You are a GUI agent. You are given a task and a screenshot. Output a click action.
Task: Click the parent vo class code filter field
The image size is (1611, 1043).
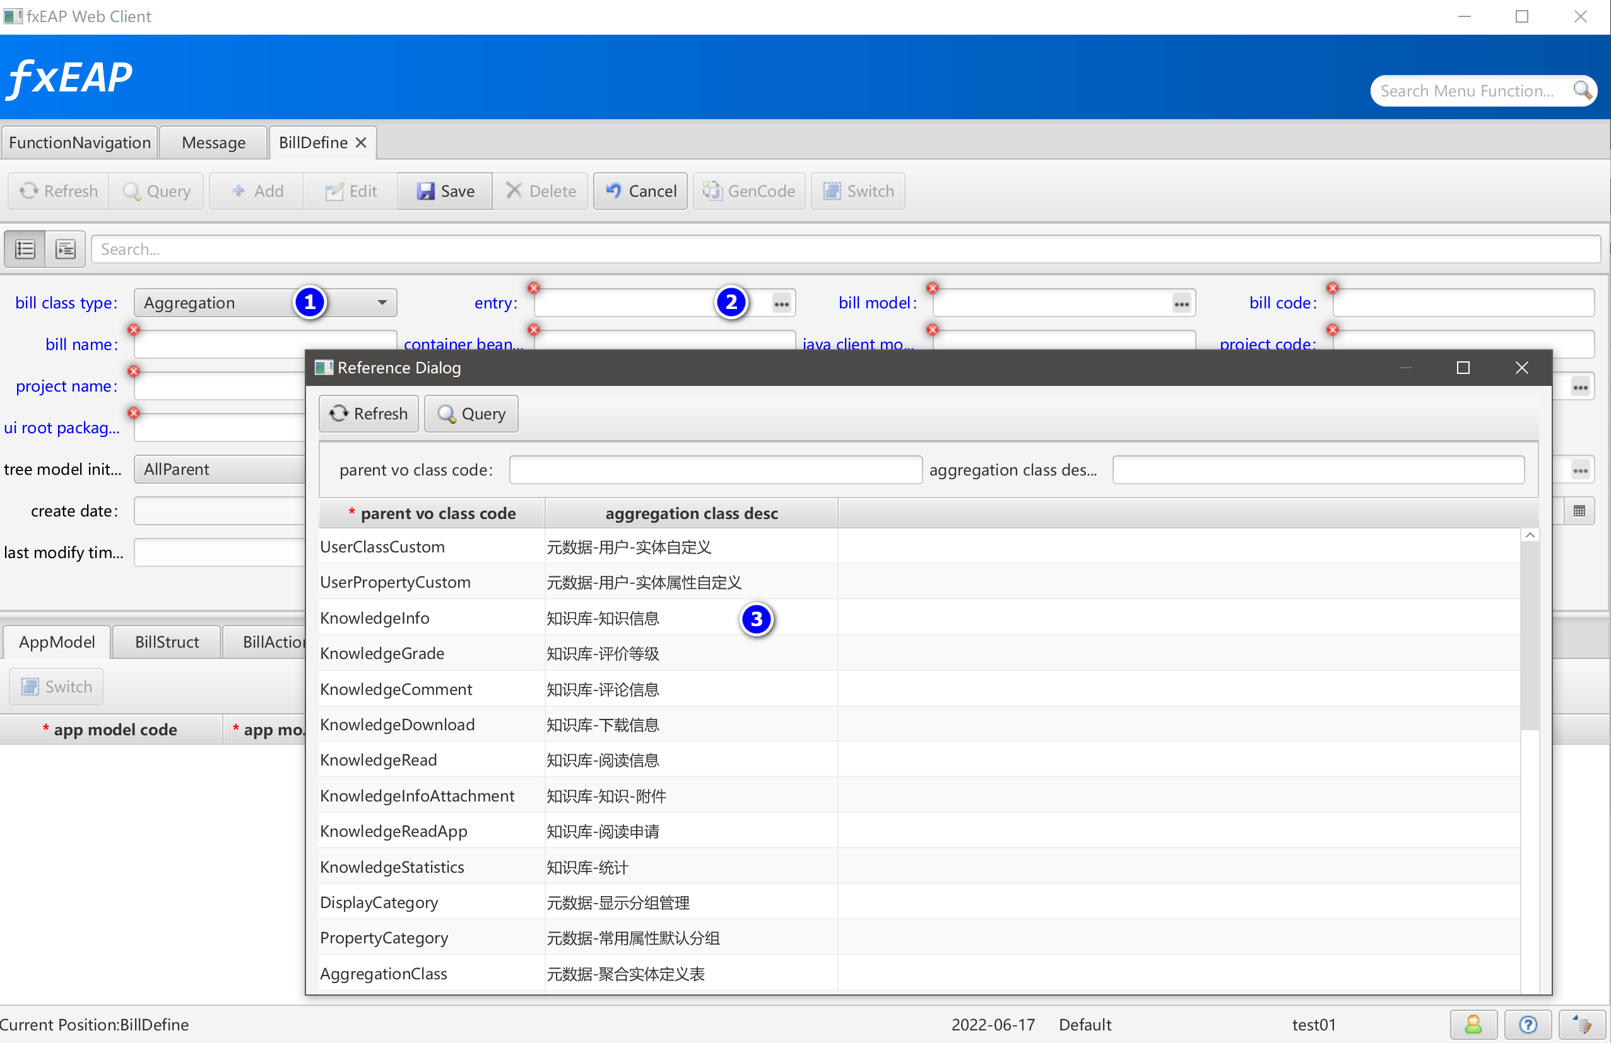pos(716,470)
